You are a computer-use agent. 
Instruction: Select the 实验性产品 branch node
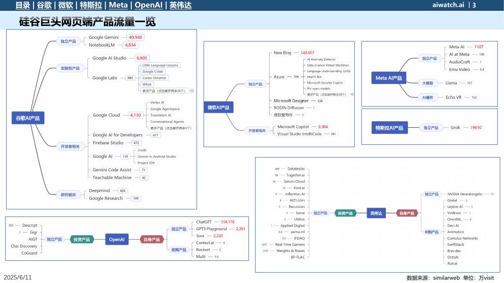pos(70,68)
